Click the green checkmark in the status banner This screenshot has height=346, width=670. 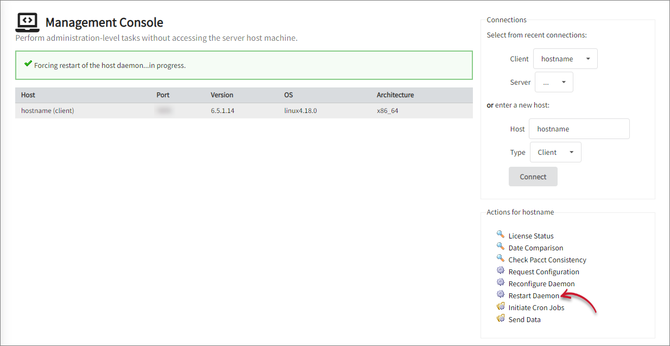coord(28,64)
